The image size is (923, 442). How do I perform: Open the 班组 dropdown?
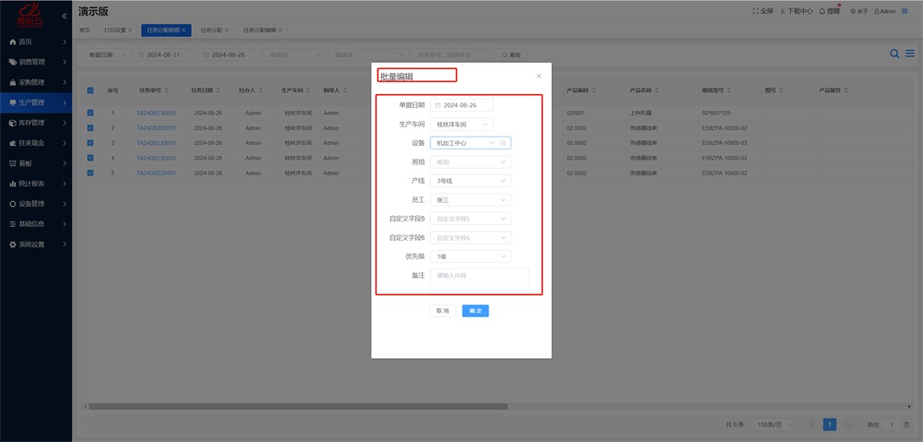[x=471, y=161]
